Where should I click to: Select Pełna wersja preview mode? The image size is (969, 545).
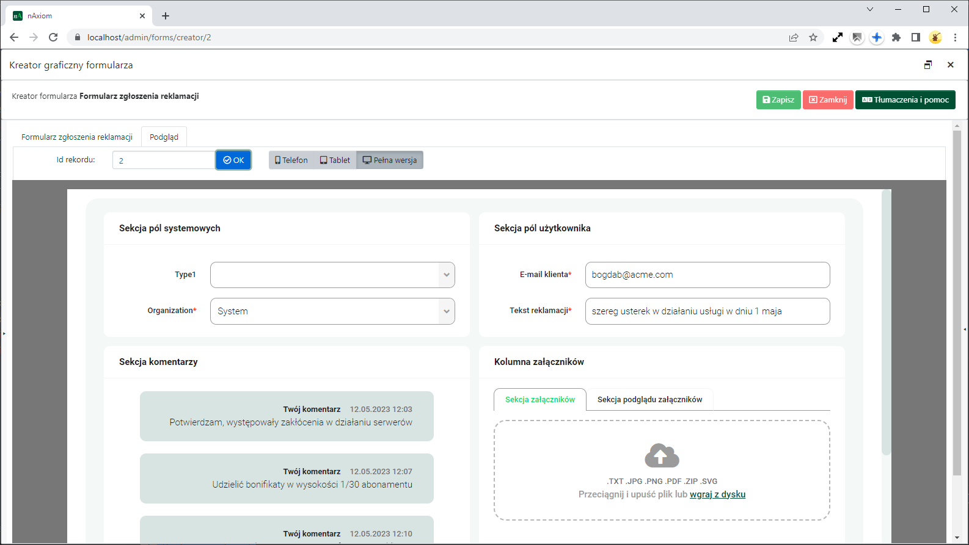(390, 160)
